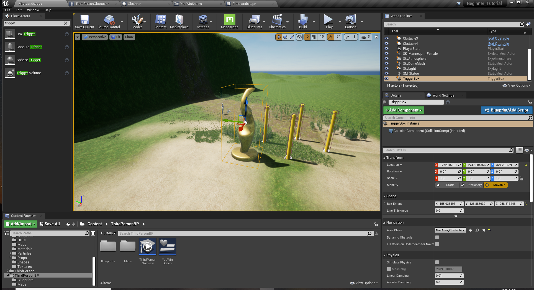Toggle surface snapping icon in viewport
The image size is (534, 290).
pyautogui.click(x=307, y=37)
